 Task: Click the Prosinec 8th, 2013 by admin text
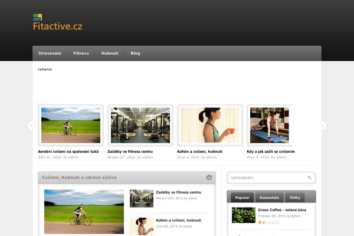(279, 216)
